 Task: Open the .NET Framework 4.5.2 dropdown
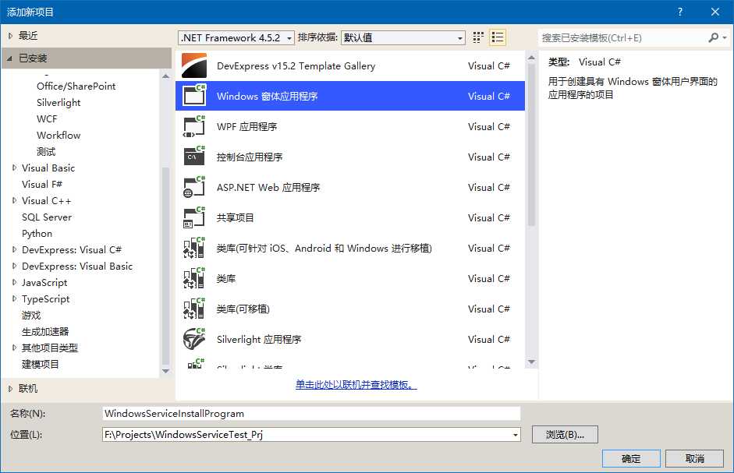coord(236,38)
